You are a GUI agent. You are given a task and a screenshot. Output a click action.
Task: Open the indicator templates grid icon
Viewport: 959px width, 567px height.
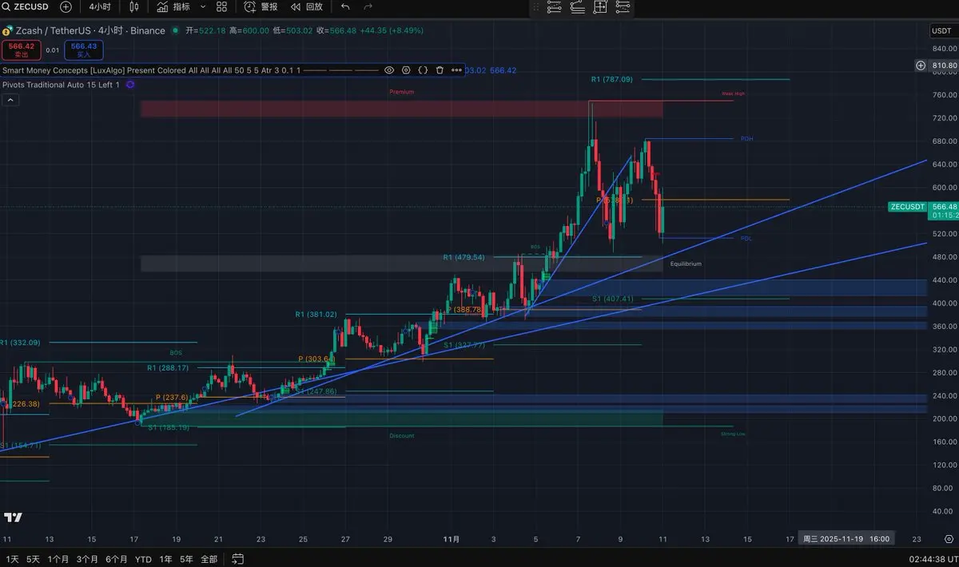click(222, 6)
